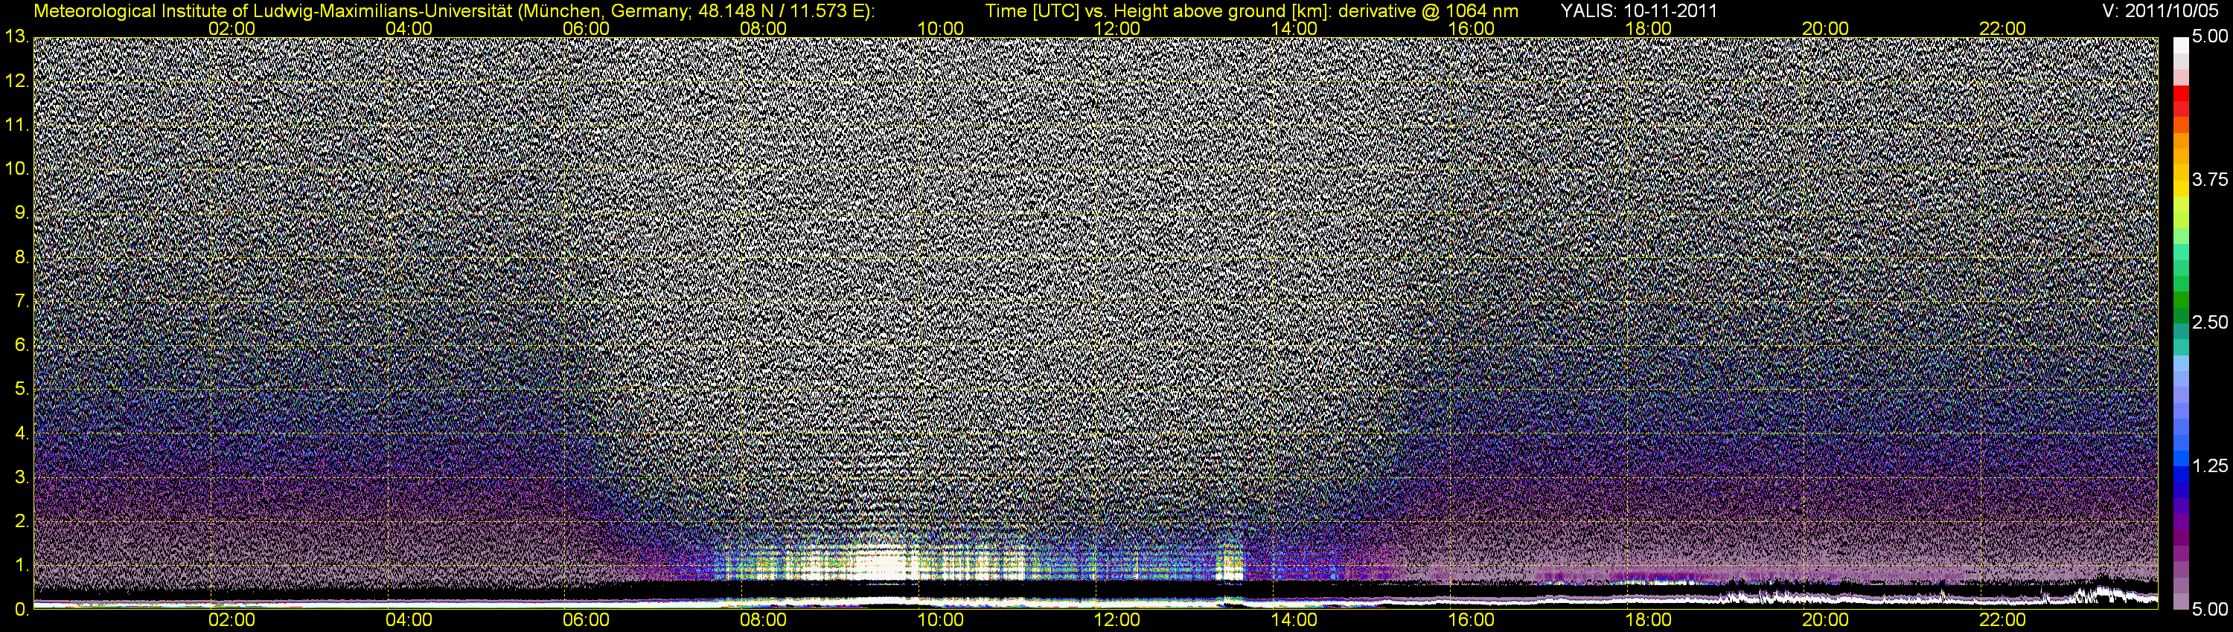Click the Meteorological Institute of Ludwig-Maximilians-Universität title text
Image resolution: width=2233 pixels, height=632 pixels.
point(454,10)
